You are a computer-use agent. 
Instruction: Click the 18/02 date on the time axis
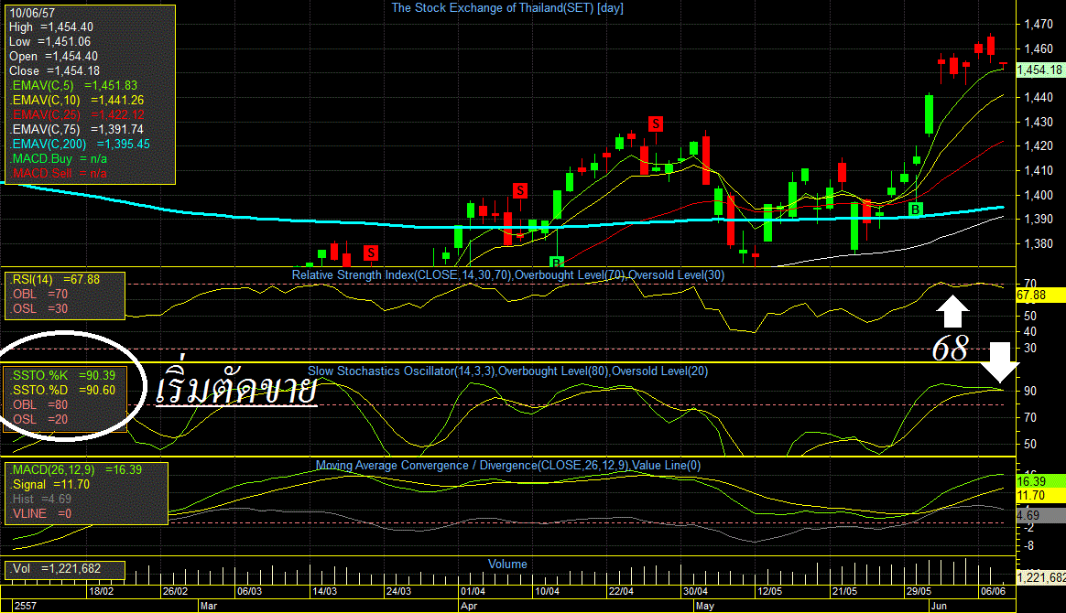point(101,591)
